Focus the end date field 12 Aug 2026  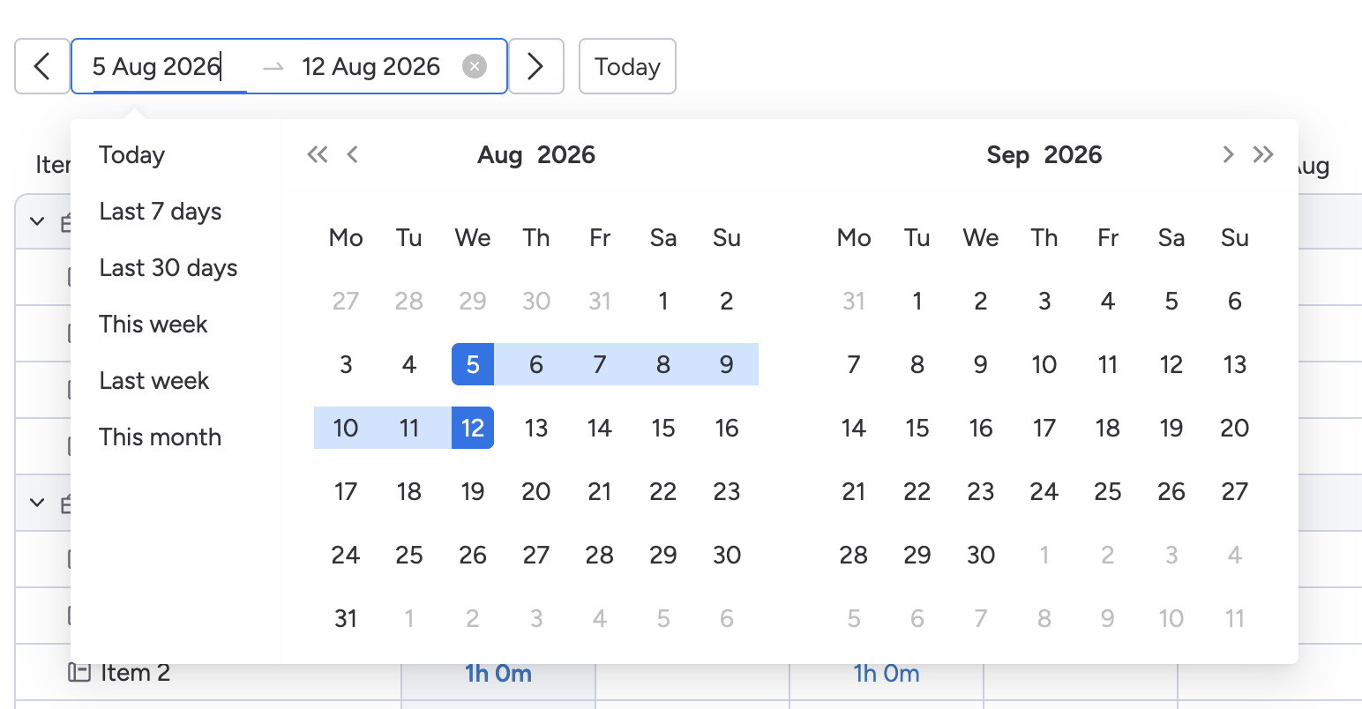point(370,66)
